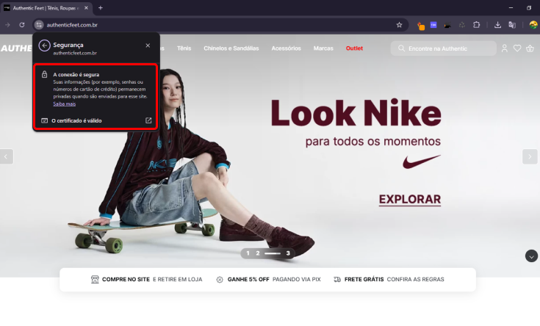Click the lock icon beside 'A conexão é segura'
The width and height of the screenshot is (540, 326).
tap(44, 74)
